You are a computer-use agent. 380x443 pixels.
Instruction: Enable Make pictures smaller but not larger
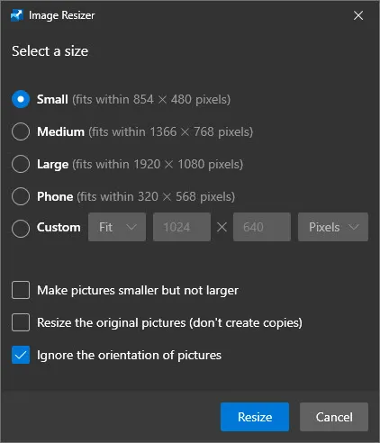tap(21, 290)
